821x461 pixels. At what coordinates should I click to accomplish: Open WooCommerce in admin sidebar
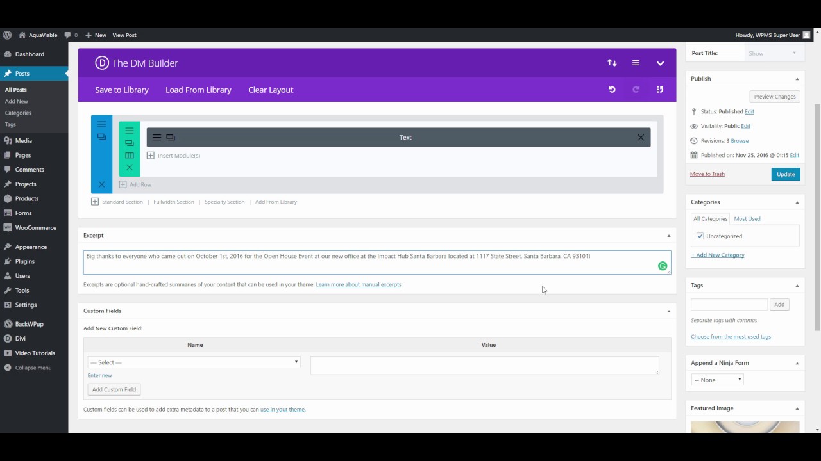click(34, 228)
